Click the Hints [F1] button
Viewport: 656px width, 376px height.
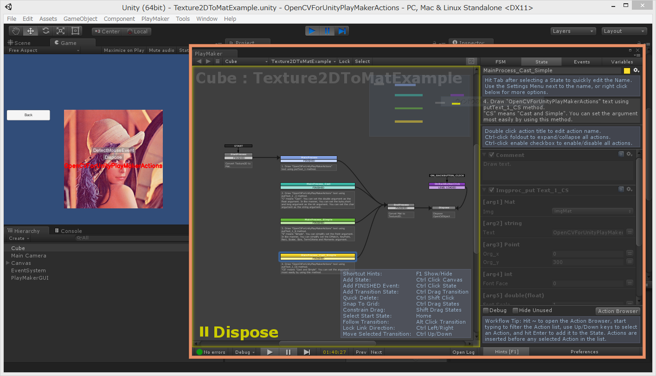pos(507,351)
